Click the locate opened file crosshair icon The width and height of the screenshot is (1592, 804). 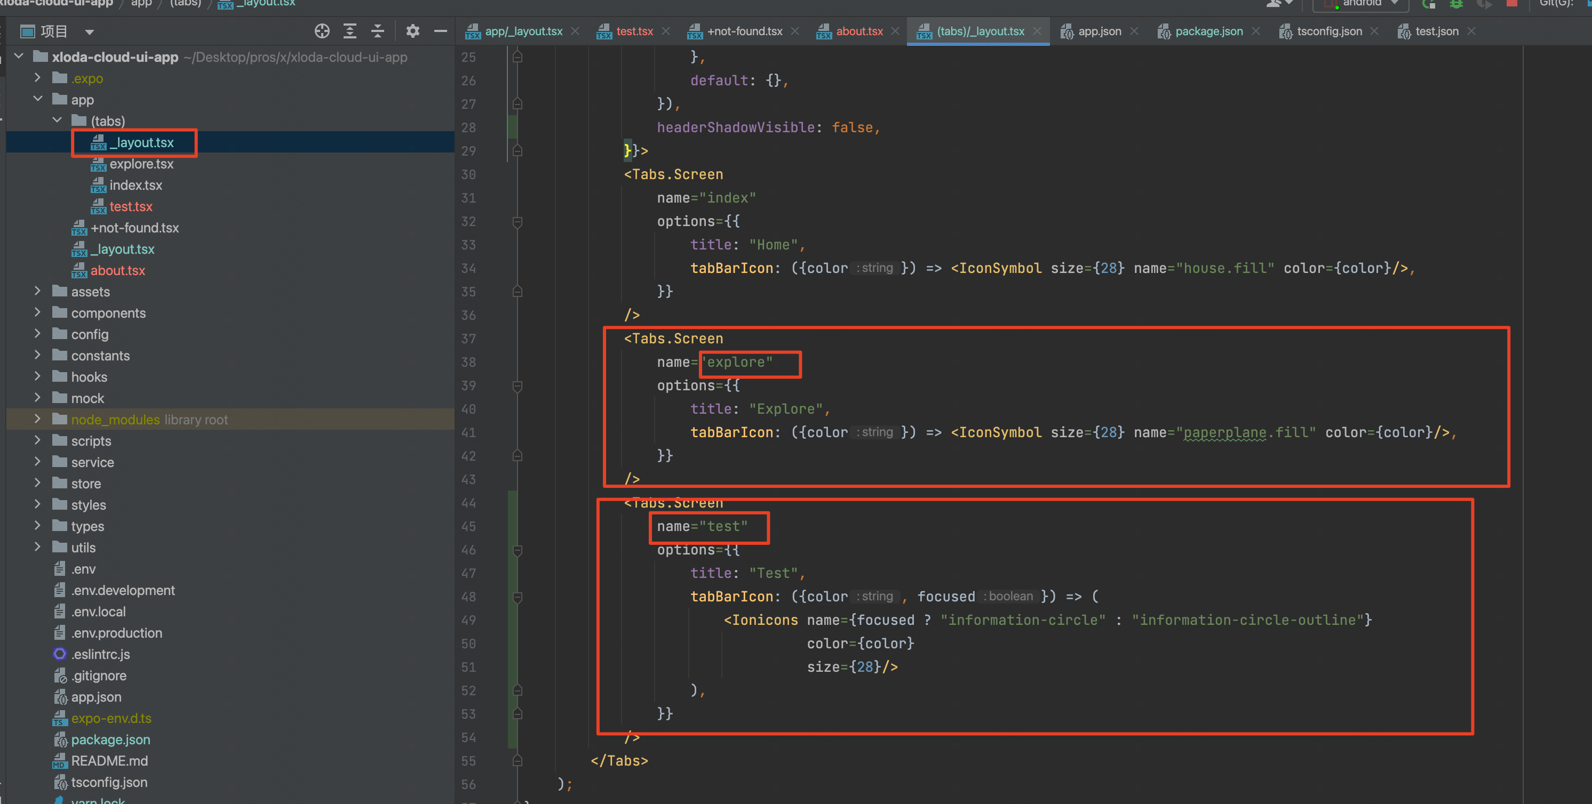pyautogui.click(x=322, y=31)
